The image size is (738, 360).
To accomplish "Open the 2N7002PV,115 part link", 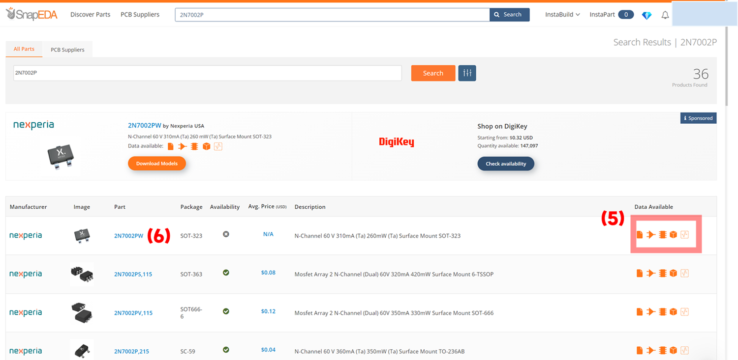I will click(133, 313).
